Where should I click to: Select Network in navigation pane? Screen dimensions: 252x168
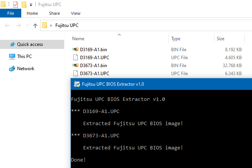tap(25, 69)
